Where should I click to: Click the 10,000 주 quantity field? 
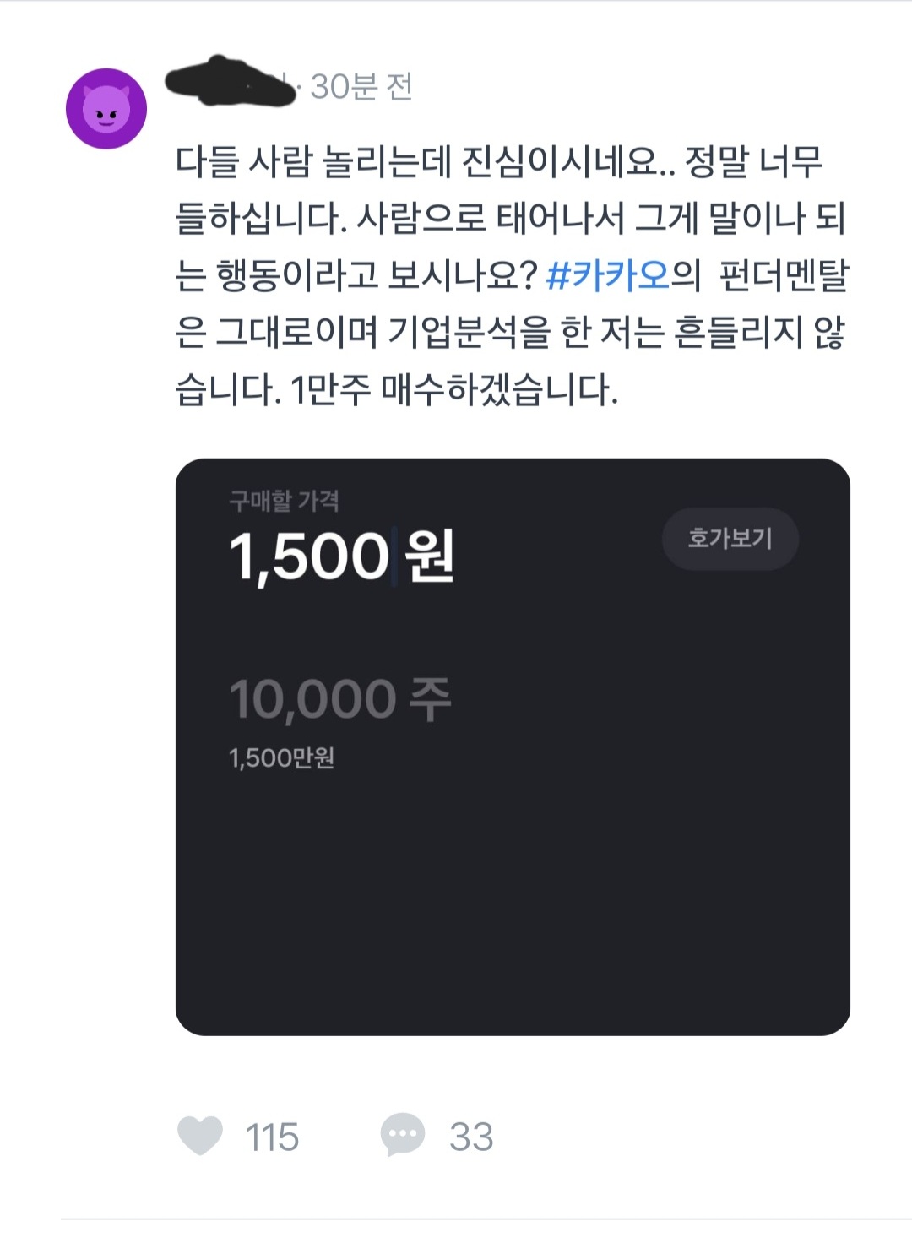[312, 699]
